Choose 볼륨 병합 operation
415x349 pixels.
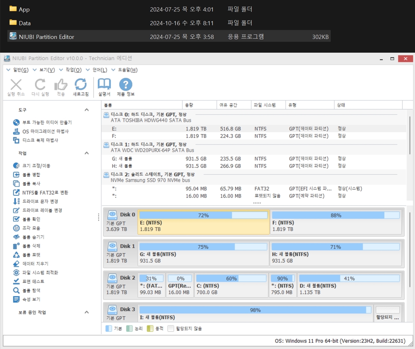26,174
